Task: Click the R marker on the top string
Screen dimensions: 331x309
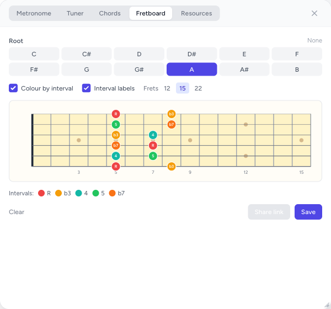Action: click(116, 114)
